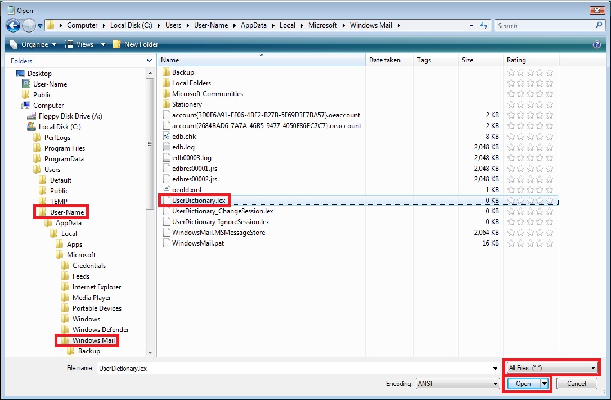Open the Views menu

coord(85,44)
